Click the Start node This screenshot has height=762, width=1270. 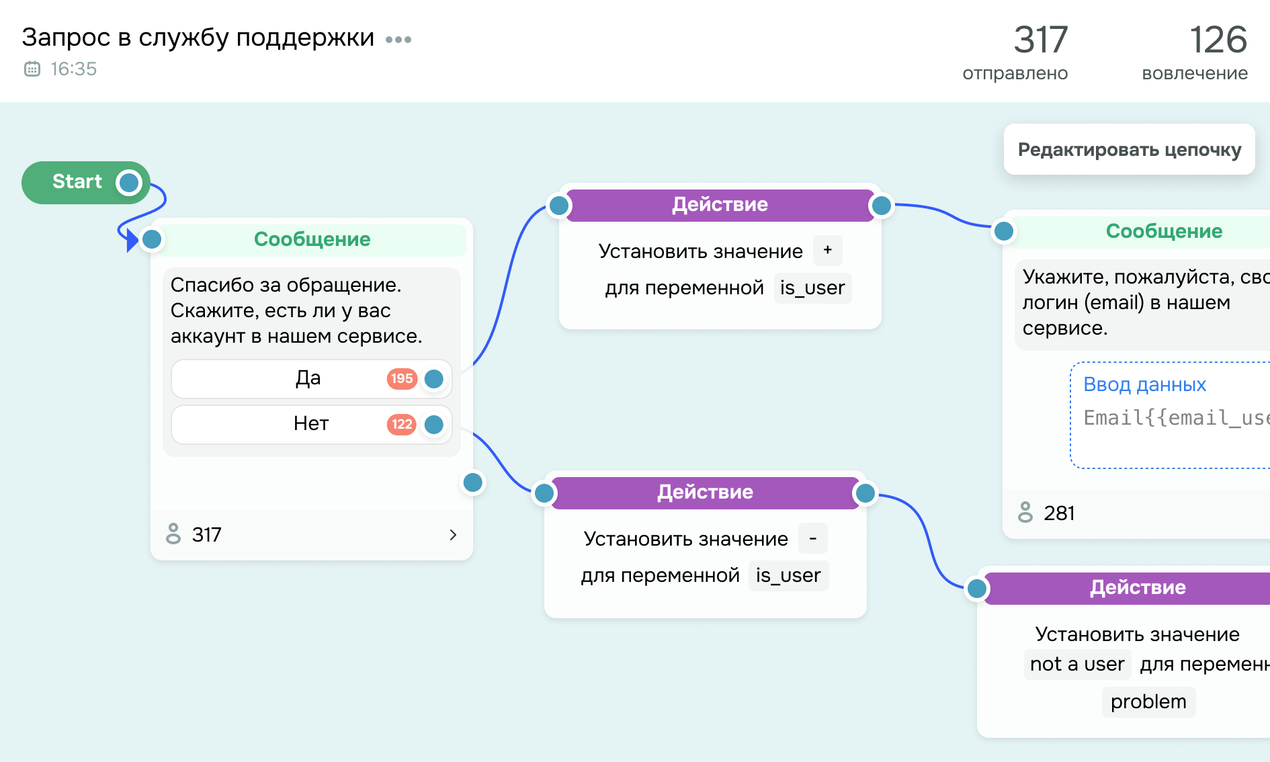[x=85, y=182]
